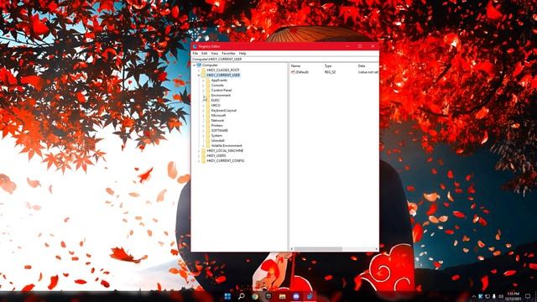Click the HKEY_CLASSES_ROOT folder icon
This screenshot has width=537, height=302.
203,70
